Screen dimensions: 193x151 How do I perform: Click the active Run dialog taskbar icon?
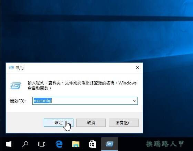coord(110,144)
